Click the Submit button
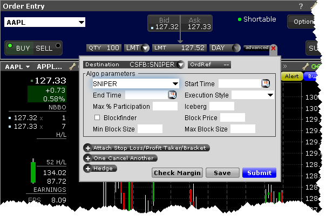Viewport: 326px width, 216px height. [259, 173]
